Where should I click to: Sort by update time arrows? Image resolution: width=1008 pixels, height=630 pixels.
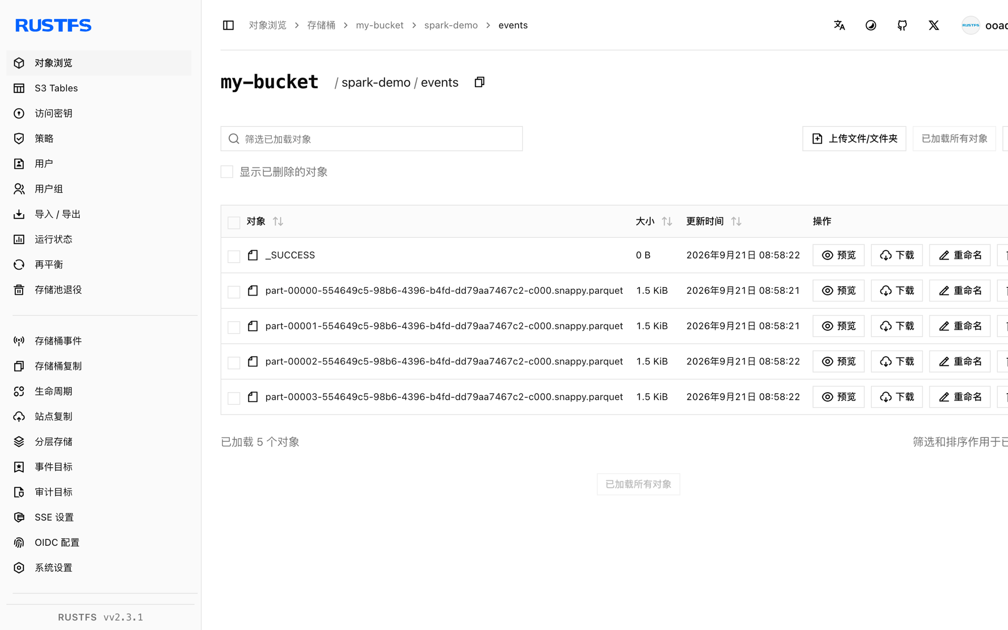736,221
